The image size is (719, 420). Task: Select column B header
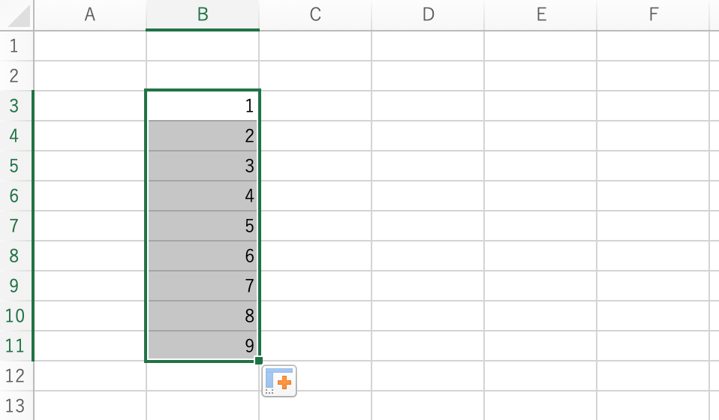pyautogui.click(x=203, y=14)
